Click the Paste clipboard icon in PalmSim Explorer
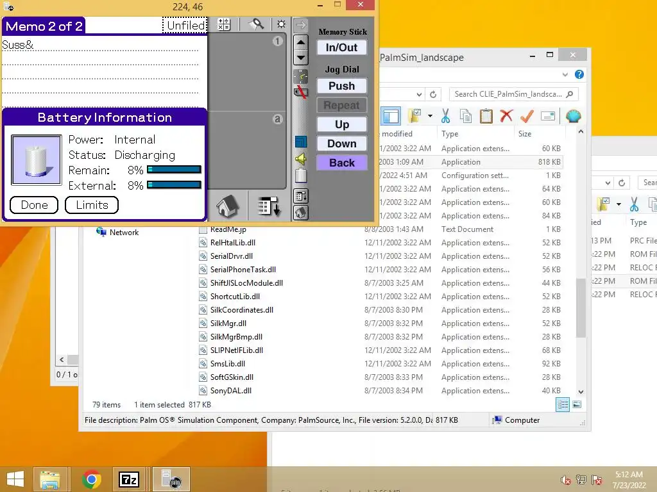Viewport: 657px width, 492px height. click(x=486, y=116)
